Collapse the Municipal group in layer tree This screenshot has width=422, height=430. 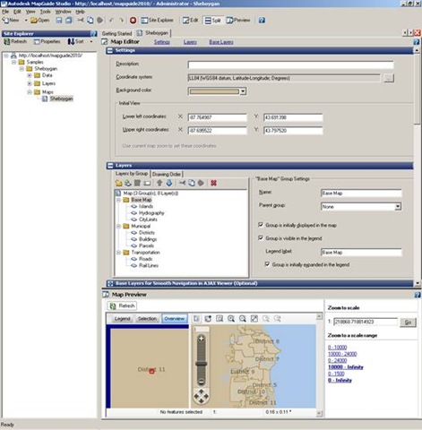pyautogui.click(x=118, y=226)
